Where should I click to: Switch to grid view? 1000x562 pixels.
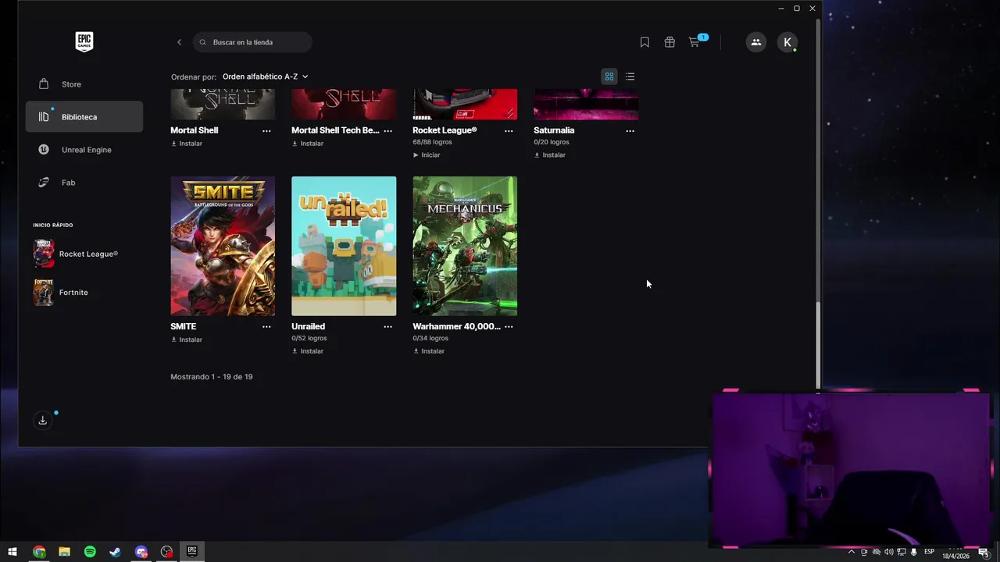click(x=609, y=76)
